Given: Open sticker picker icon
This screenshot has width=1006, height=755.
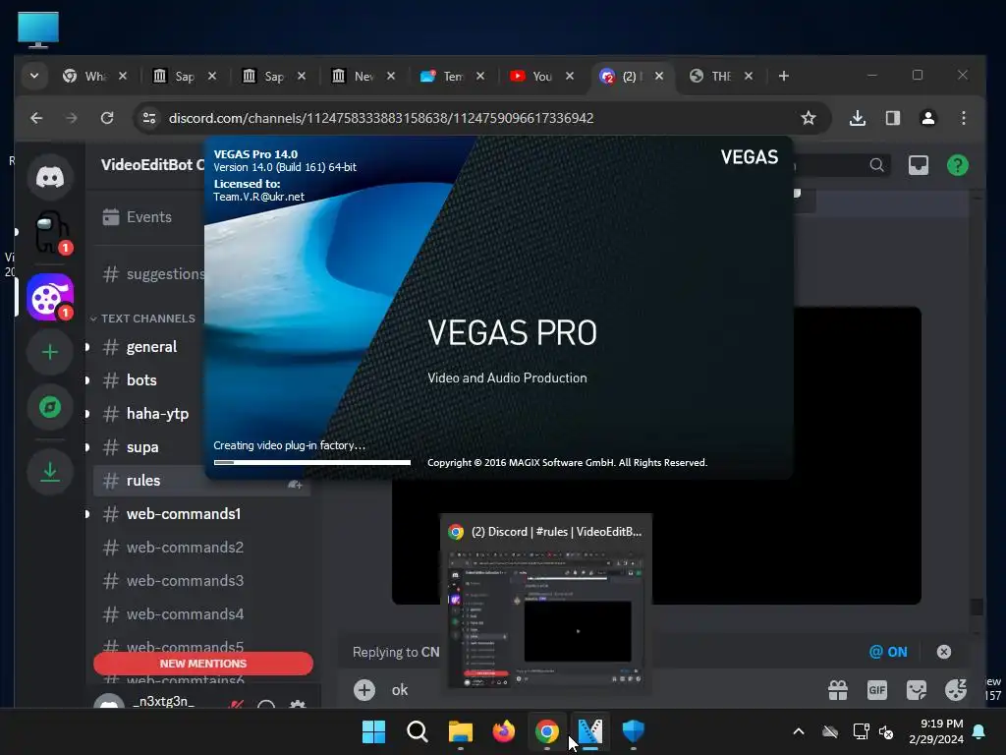Looking at the screenshot, I should click(x=917, y=690).
